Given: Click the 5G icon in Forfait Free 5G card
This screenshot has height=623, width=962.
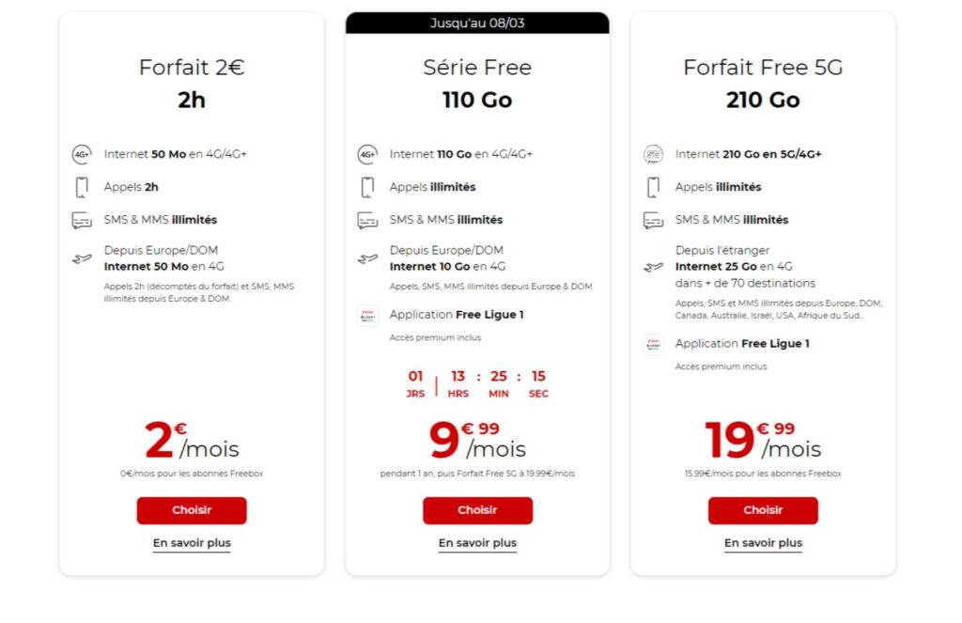Looking at the screenshot, I should [654, 154].
